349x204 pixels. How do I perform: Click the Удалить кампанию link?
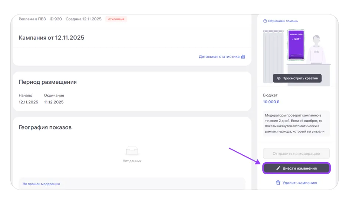[x=299, y=183]
